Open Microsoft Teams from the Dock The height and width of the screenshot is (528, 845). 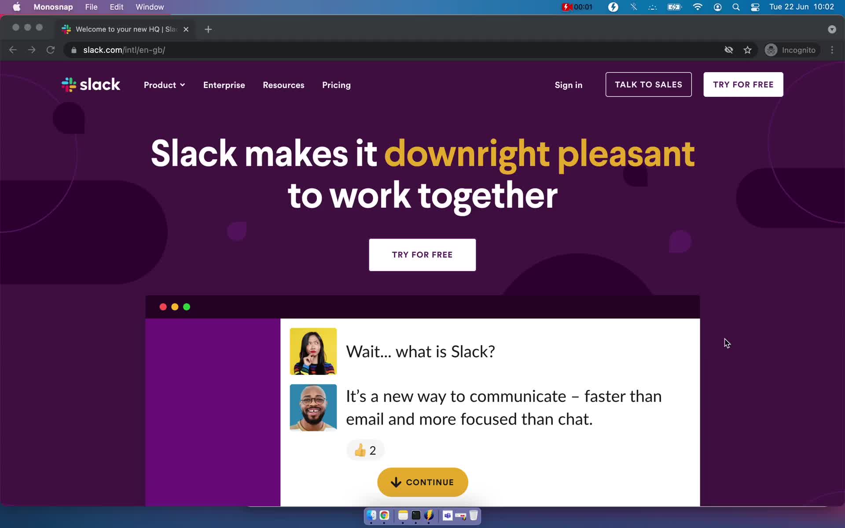tap(448, 515)
